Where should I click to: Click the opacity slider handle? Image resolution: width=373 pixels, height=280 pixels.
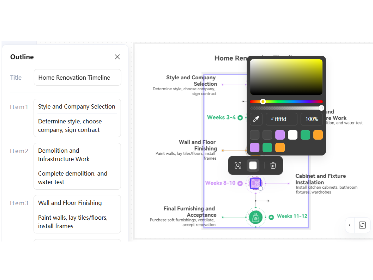321,108
